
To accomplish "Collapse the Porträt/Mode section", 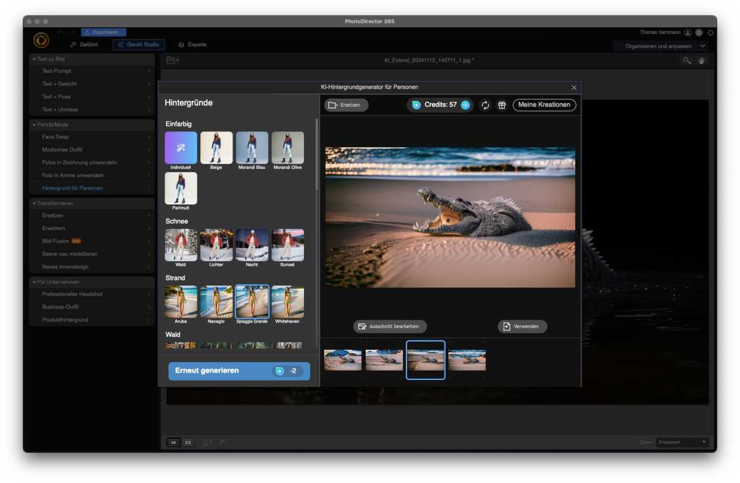I will pos(92,125).
